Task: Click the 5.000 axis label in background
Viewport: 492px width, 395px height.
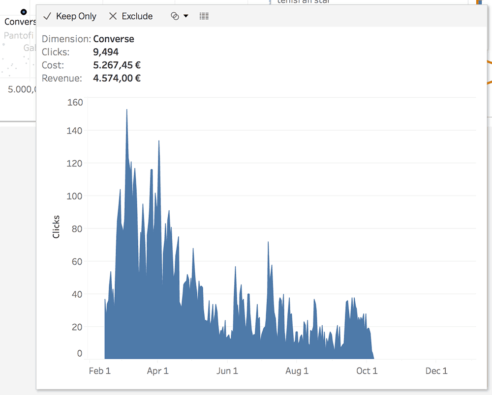Action: pyautogui.click(x=22, y=89)
